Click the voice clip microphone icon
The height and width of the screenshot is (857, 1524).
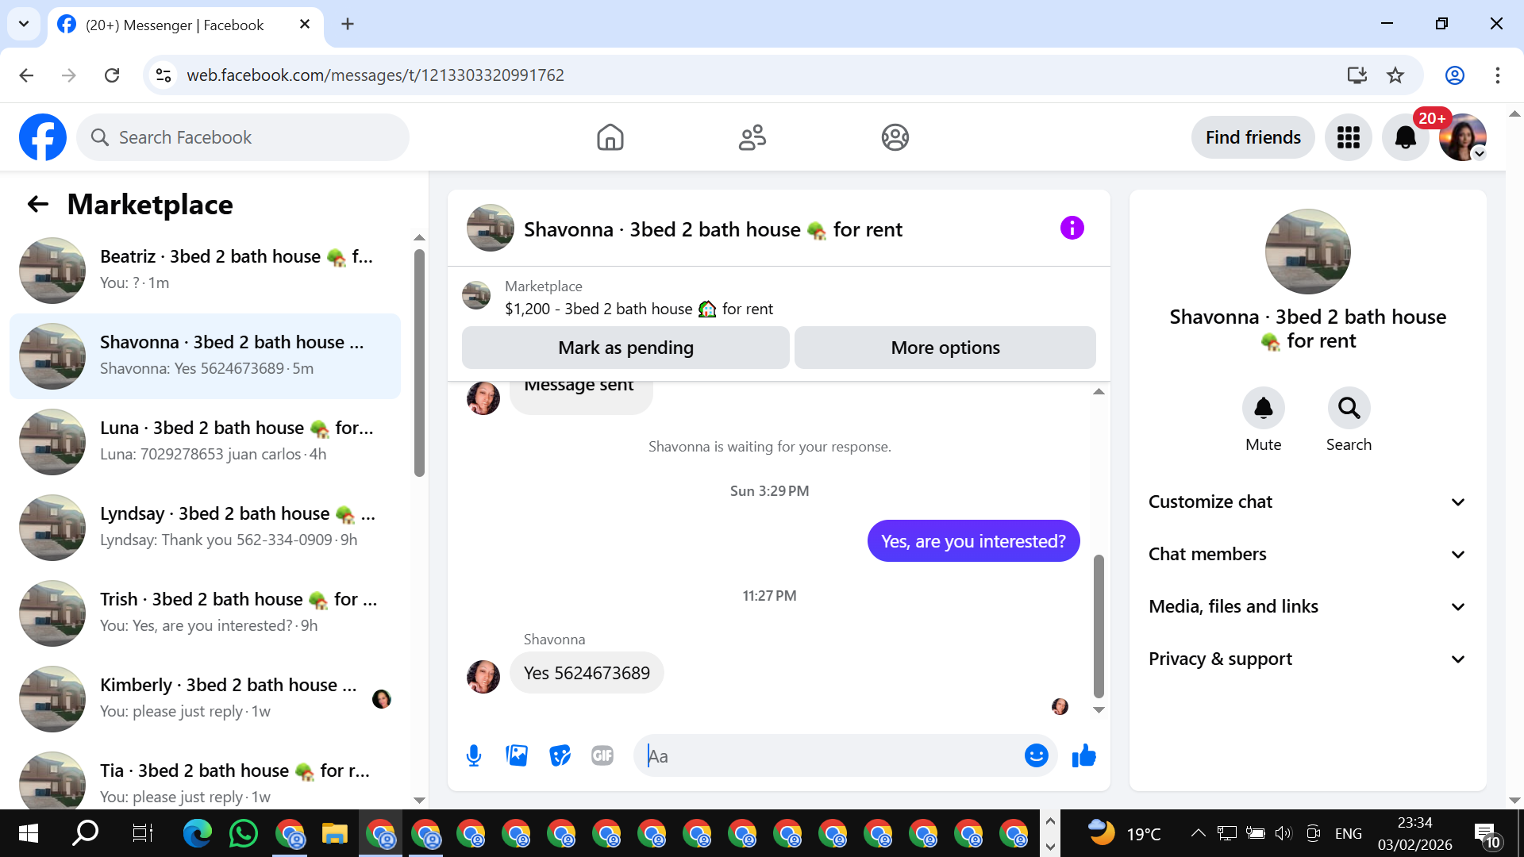click(x=474, y=755)
